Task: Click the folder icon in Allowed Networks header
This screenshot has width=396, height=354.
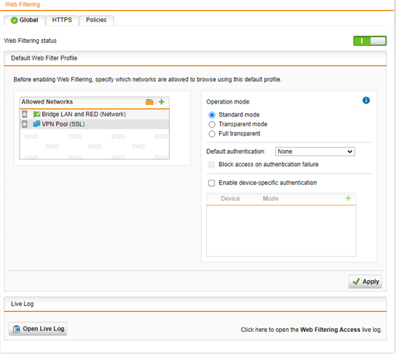Action: [149, 102]
